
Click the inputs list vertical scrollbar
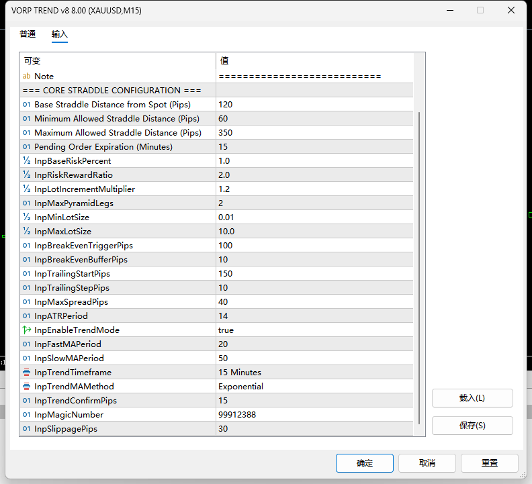tap(419, 268)
